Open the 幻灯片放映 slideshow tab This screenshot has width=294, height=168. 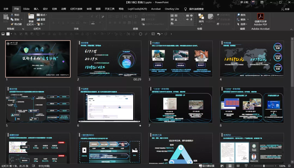(76, 9)
